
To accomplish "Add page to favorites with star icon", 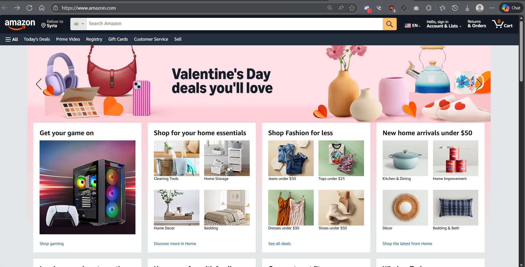I will pos(352,8).
